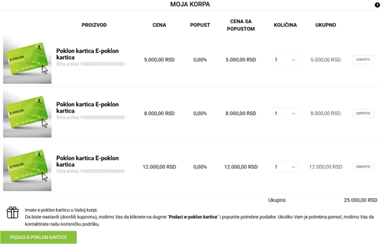Viewport: 382px width, 244px height.
Task: Click the POPUST column header
Action: (x=200, y=25)
